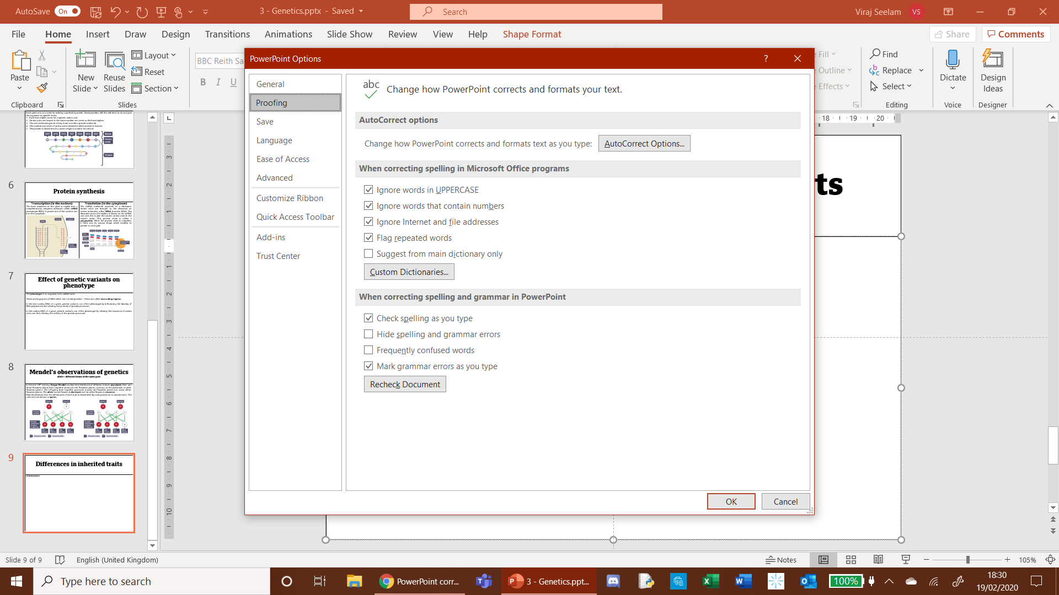Screen dimensions: 1059x595
Task: Collapse the ribbon with the chevron
Action: coord(1049,105)
